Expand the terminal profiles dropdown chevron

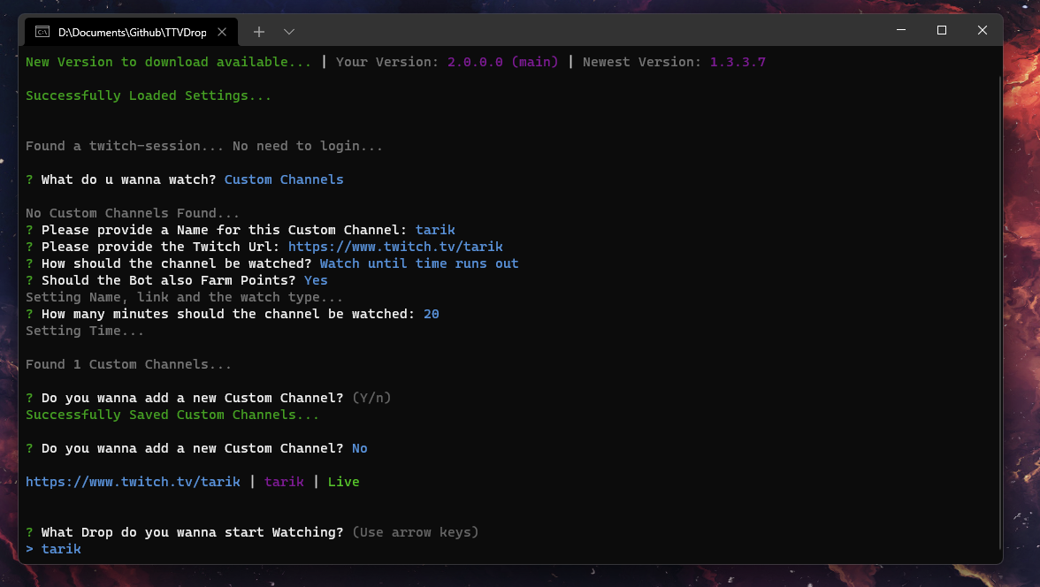(289, 32)
